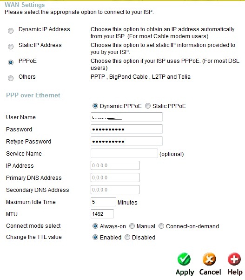Select the Always-on connect mode
The image size is (245, 280).
[x=95, y=226]
